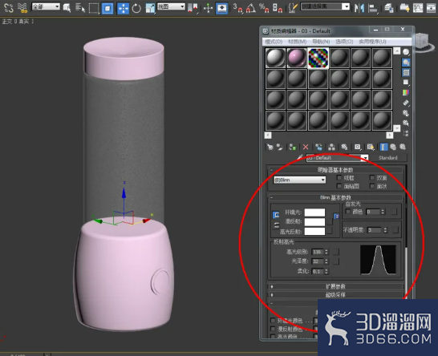Toggle the 环境光颜色 map checkbox
The width and height of the screenshot is (438, 356).
[273, 320]
